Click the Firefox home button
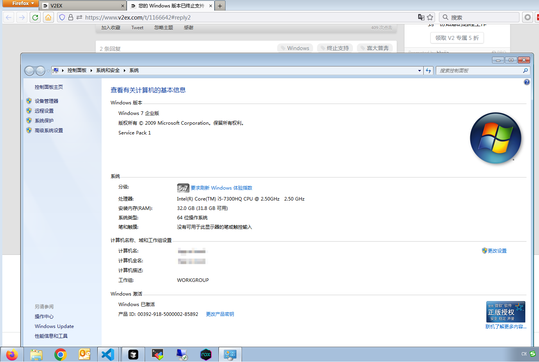 [x=48, y=17]
